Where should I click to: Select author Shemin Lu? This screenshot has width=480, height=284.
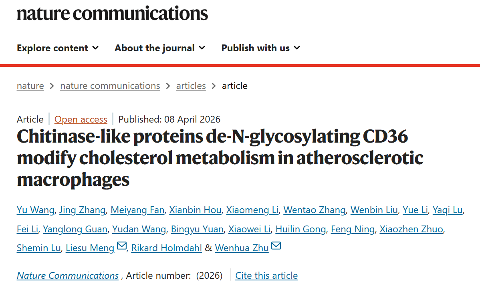[x=39, y=248]
